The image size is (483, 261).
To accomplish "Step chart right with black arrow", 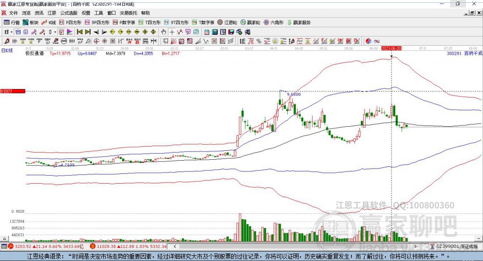I will 104,32.
